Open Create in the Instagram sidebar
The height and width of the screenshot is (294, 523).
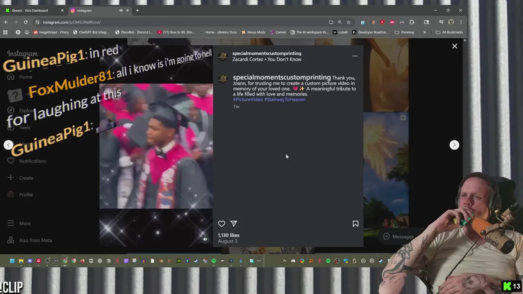(20, 178)
